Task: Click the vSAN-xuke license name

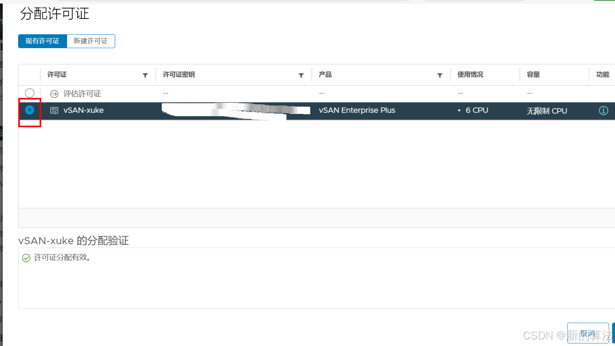Action: [84, 110]
